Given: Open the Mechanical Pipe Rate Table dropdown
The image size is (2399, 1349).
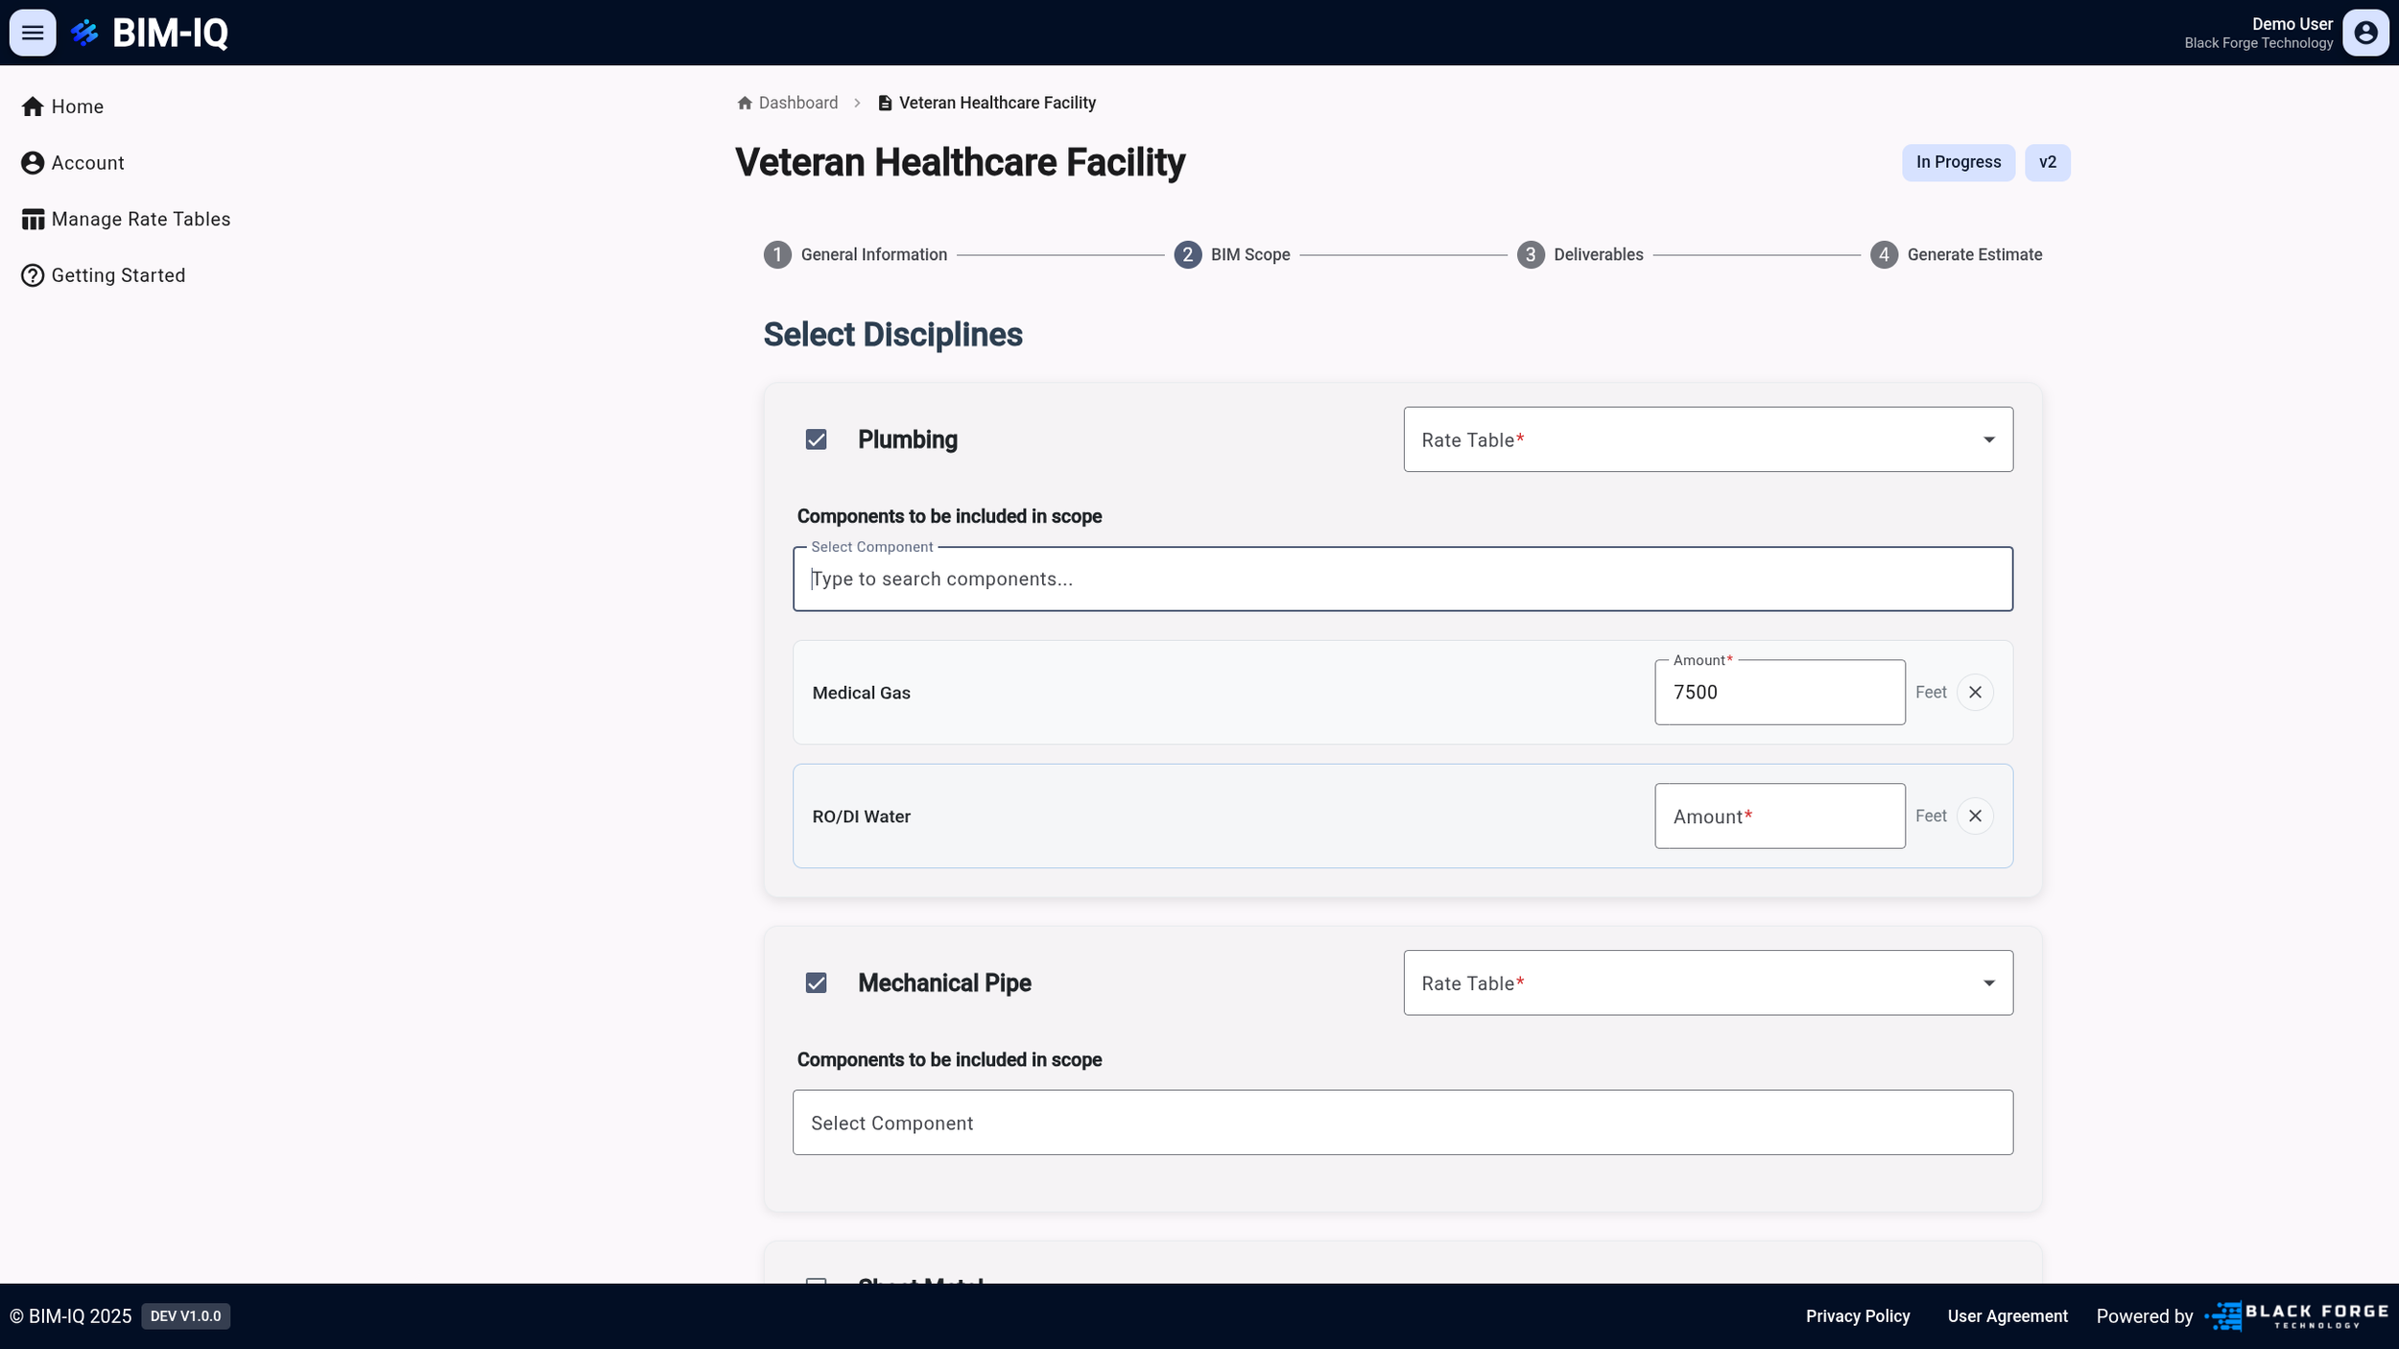Looking at the screenshot, I should pyautogui.click(x=1706, y=982).
